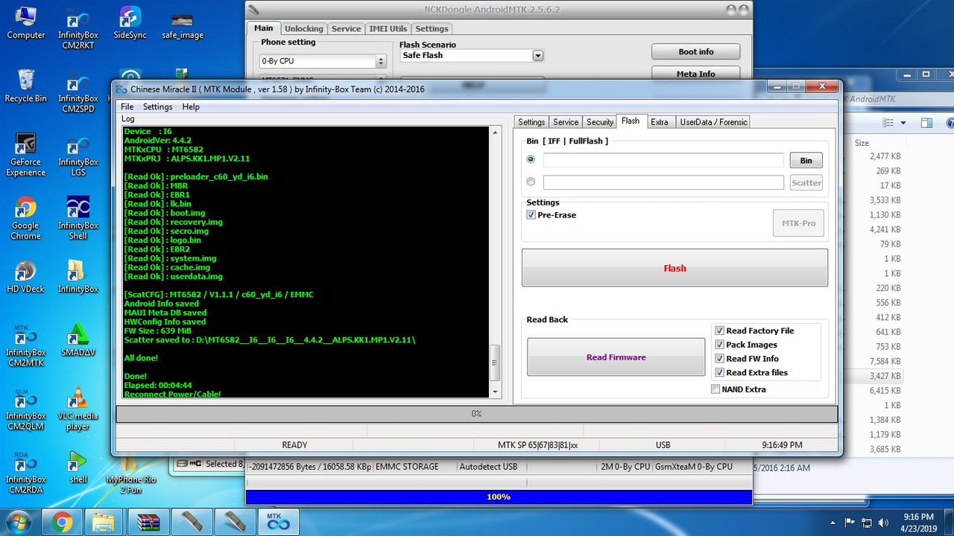Click the Meta Info button in NCKDongle
This screenshot has height=536, width=954.
696,74
